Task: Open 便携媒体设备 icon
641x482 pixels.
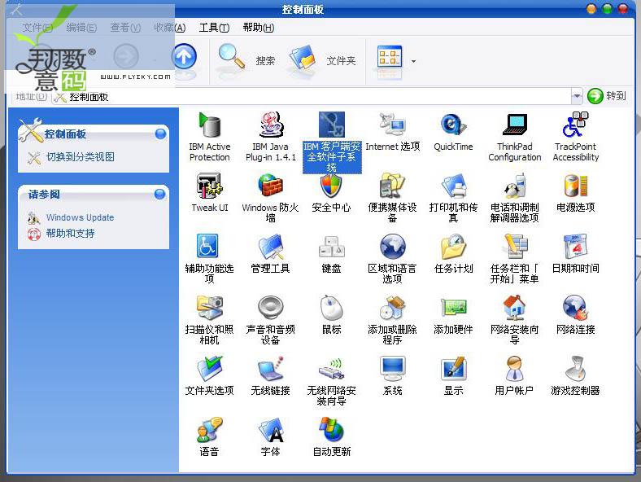Action: (x=392, y=186)
